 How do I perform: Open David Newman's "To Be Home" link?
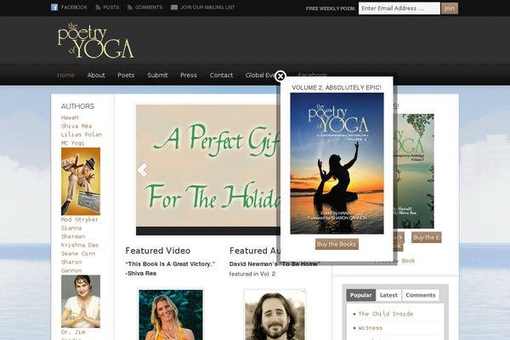coord(275,263)
